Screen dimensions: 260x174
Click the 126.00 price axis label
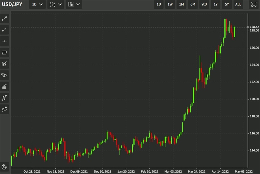point(254,48)
